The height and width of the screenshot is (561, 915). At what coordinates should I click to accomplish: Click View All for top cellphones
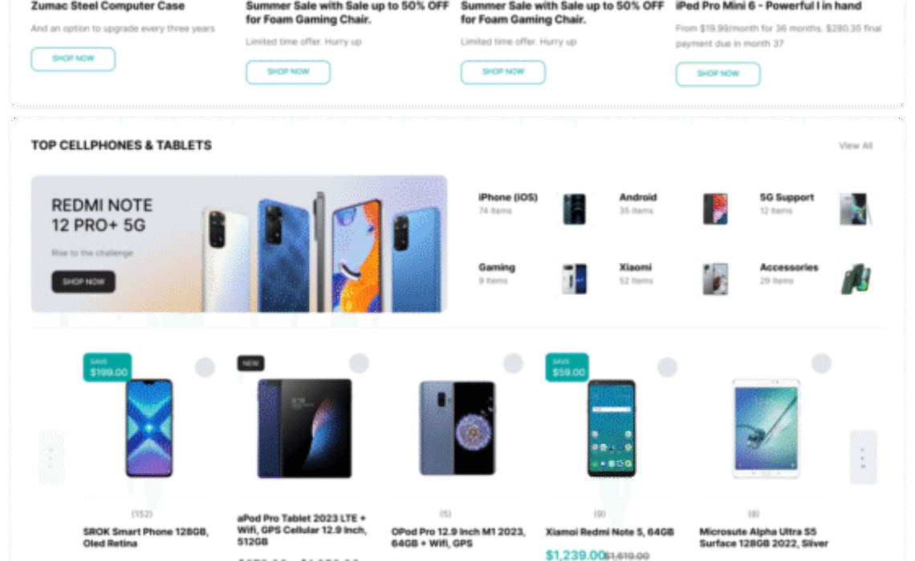point(856,146)
